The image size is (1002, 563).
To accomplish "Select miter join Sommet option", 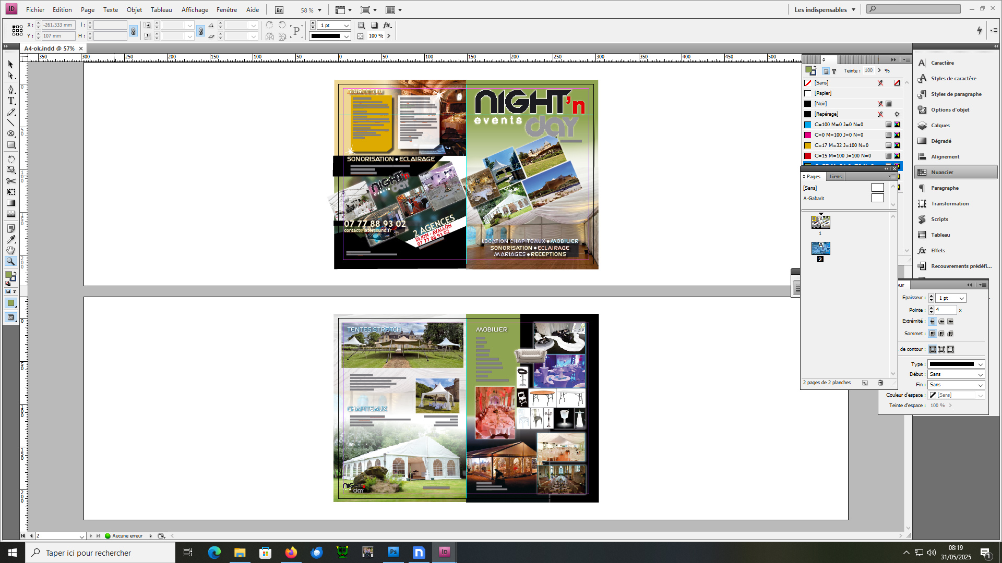I will coord(932,334).
